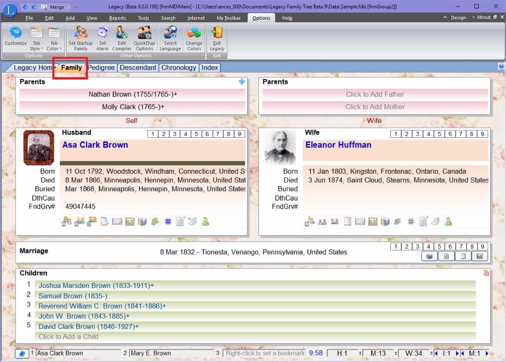
Task: Click the next arrow beside I:1
Action: (x=457, y=354)
